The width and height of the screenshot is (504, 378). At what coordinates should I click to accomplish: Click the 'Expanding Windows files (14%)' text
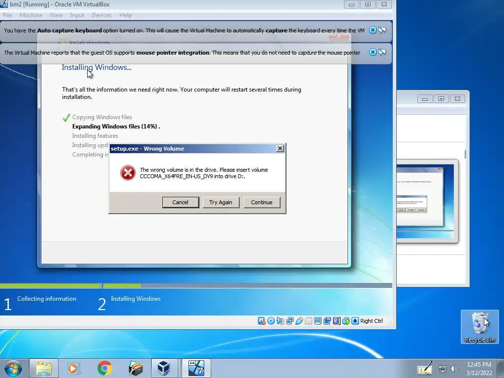tap(116, 126)
